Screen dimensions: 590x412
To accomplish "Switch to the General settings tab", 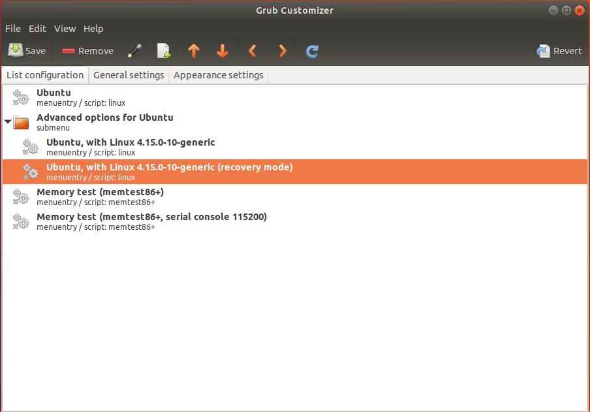I will tap(129, 75).
